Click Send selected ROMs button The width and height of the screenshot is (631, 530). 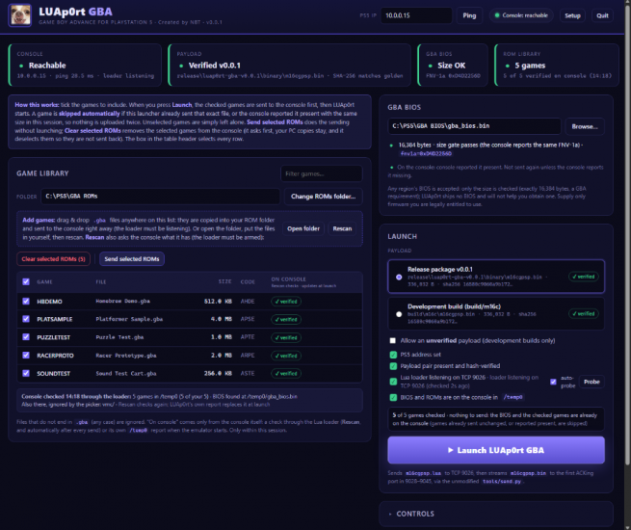click(132, 259)
